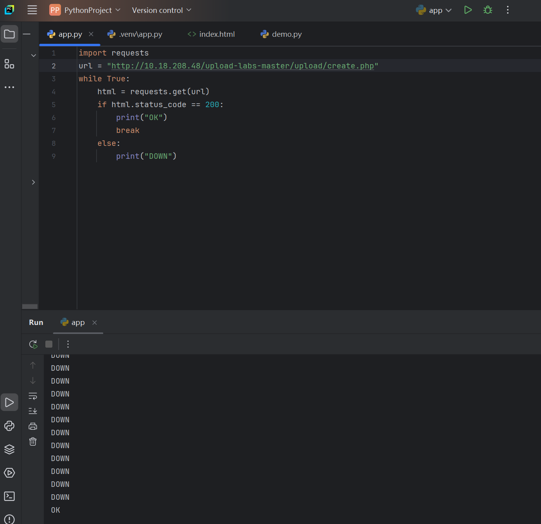Expand the Version control dropdown

pos(161,10)
